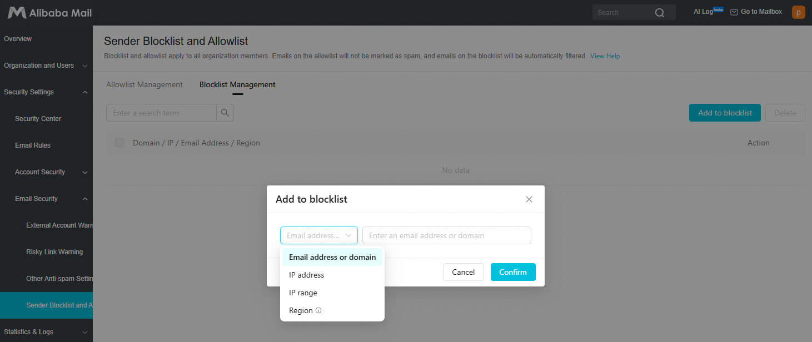Click the Alibaba Mail logo
This screenshot has height=342, width=812.
click(x=50, y=12)
